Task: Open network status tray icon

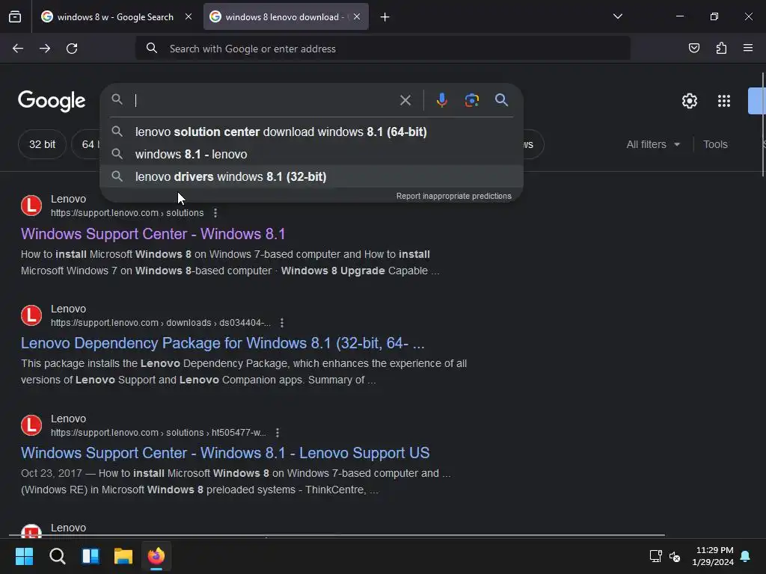Action: coord(655,556)
